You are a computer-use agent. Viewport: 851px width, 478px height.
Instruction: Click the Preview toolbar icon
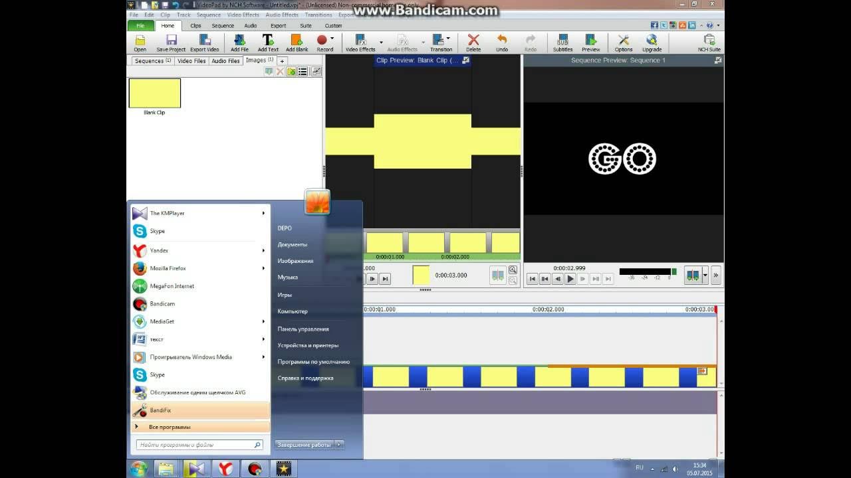coord(590,43)
